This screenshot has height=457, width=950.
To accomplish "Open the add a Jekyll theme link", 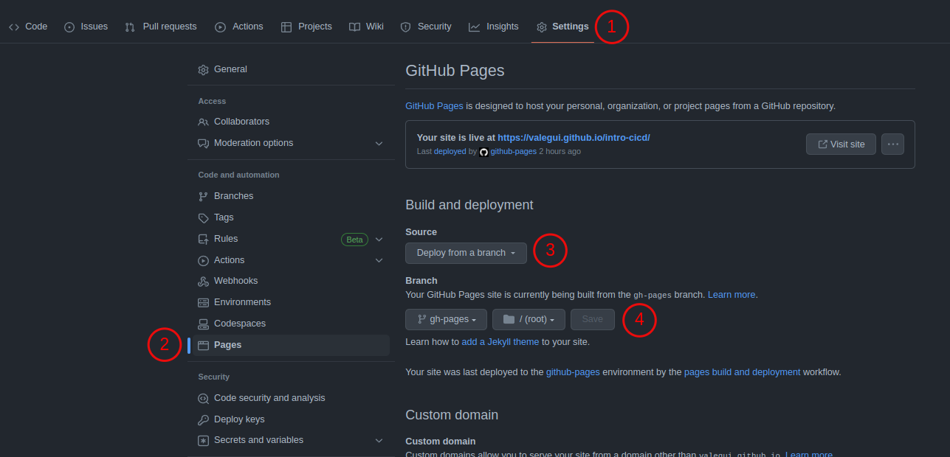I will pos(499,341).
